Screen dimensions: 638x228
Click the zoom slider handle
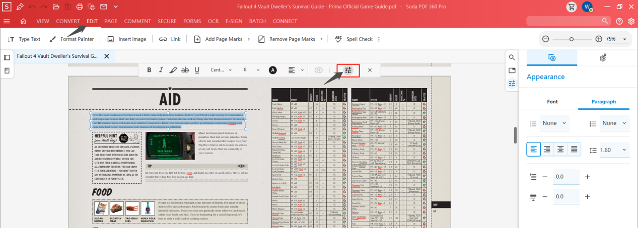tap(572, 39)
